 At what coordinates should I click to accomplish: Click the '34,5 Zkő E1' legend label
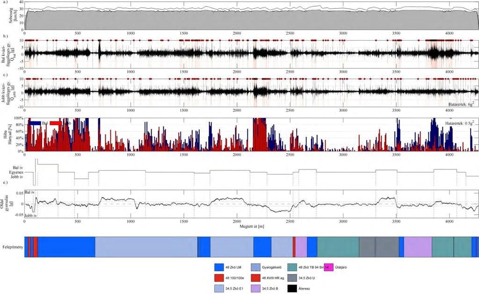(x=234, y=288)
